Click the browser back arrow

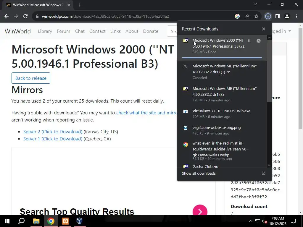tap(7, 17)
